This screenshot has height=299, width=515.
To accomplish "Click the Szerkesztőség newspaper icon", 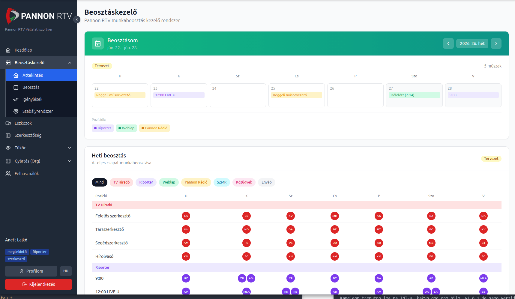I will point(8,135).
